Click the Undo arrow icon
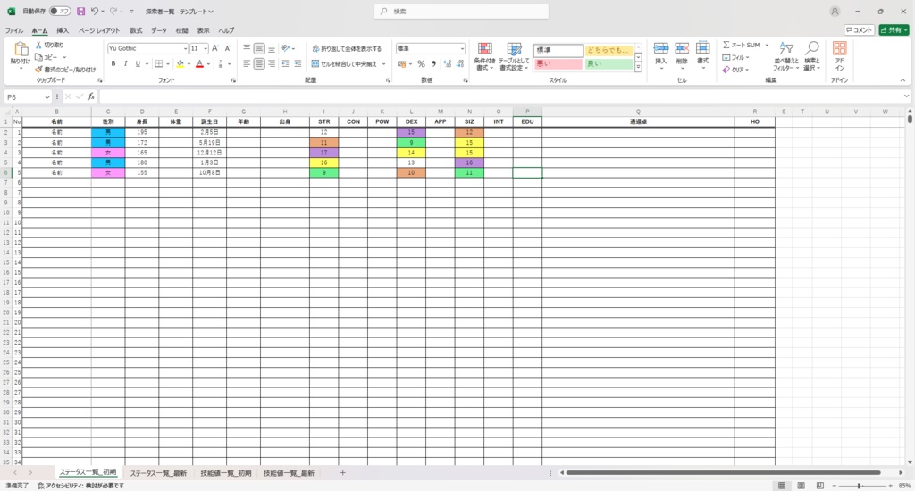Image resolution: width=915 pixels, height=491 pixels. (95, 11)
